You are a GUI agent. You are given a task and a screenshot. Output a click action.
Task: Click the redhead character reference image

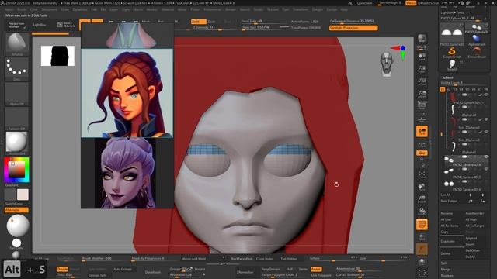tap(127, 93)
